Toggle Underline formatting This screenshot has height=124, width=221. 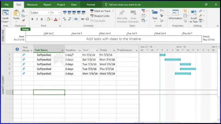[x=42, y=19]
